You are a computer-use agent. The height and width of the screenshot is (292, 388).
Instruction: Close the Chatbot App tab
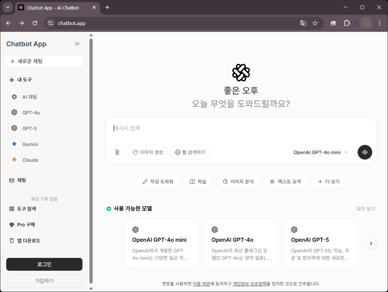(94, 7)
